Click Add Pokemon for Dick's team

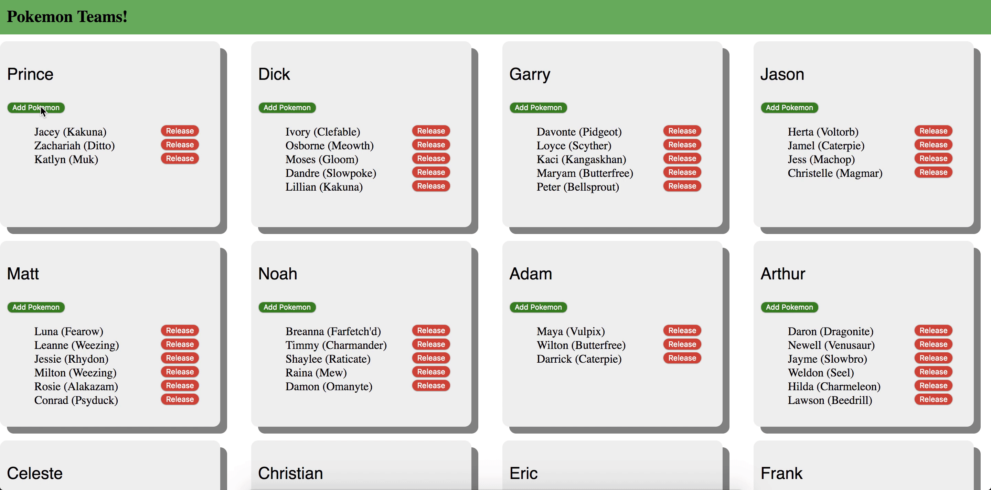pos(286,107)
